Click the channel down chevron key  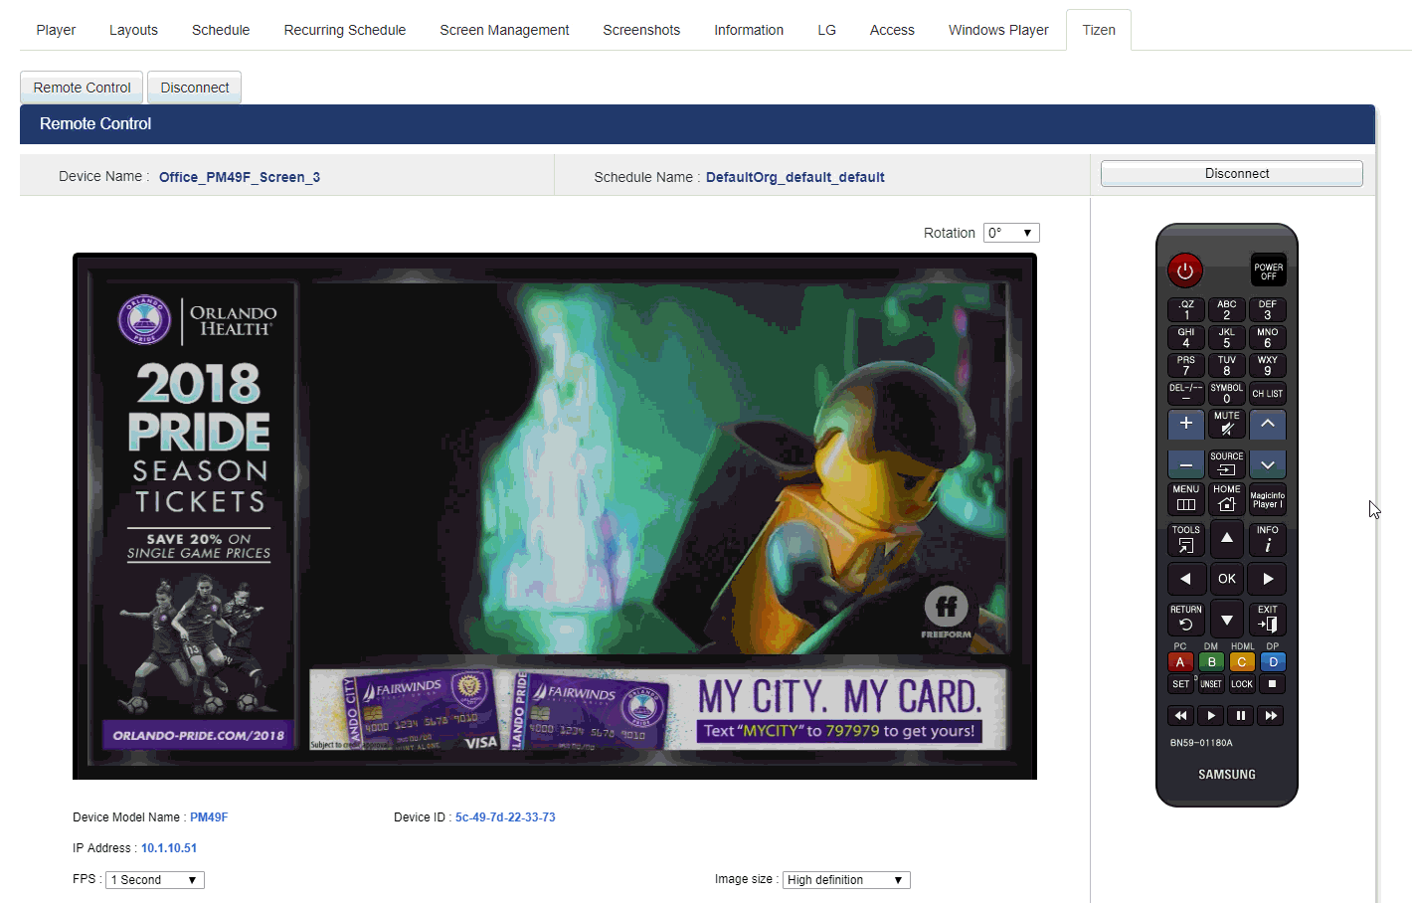point(1268,464)
